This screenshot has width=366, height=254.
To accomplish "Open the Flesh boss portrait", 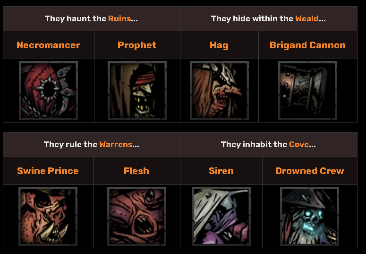I will 136,216.
